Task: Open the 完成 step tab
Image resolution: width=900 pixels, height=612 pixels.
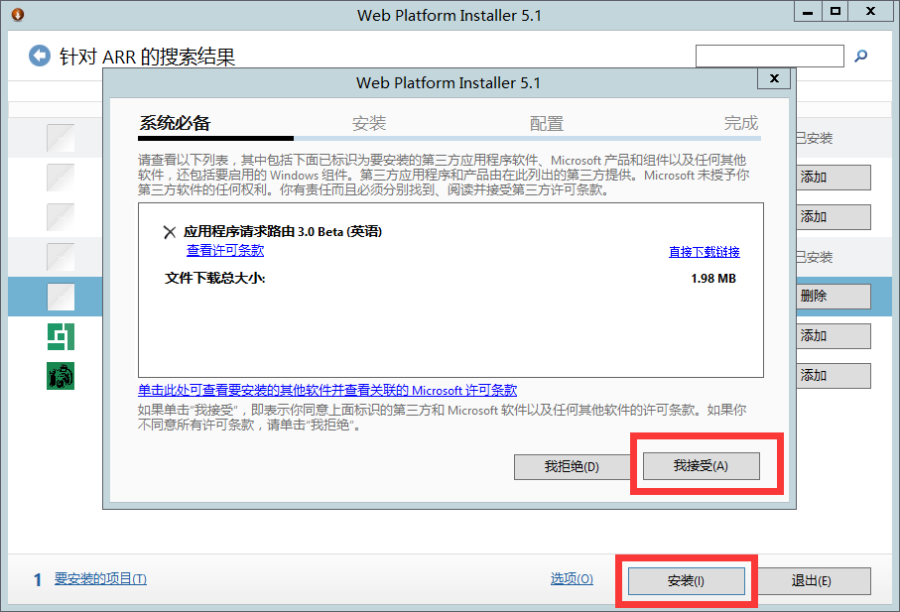Action: 740,124
